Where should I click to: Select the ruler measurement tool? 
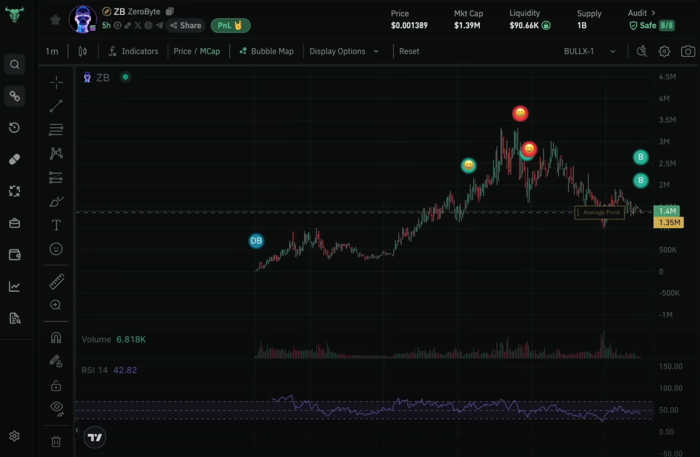click(56, 282)
